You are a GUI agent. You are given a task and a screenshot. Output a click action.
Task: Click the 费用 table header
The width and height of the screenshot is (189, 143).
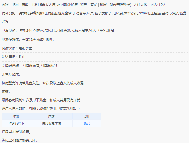87,117
